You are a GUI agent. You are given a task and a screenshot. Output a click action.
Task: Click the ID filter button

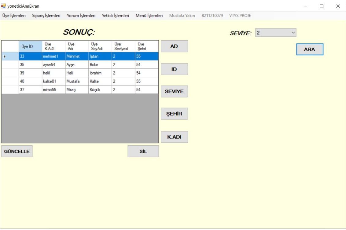(174, 69)
